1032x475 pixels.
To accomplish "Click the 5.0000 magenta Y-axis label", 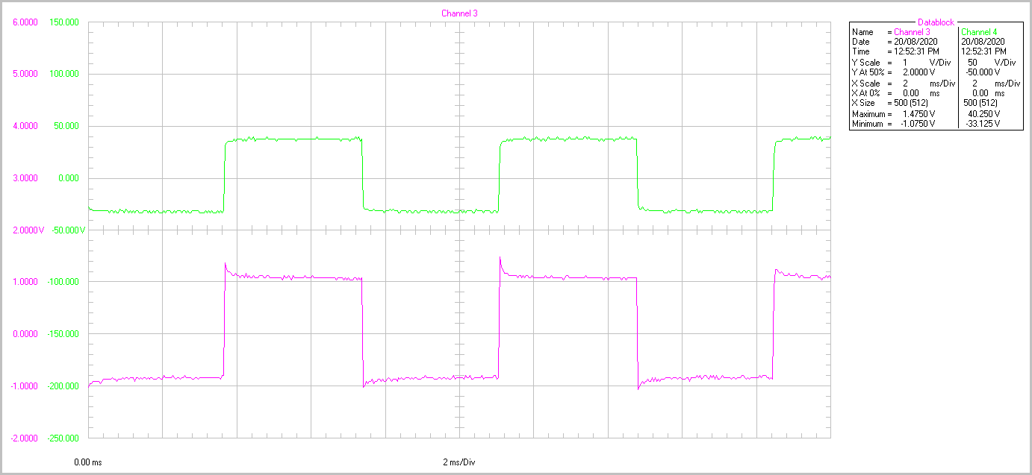I will (25, 74).
